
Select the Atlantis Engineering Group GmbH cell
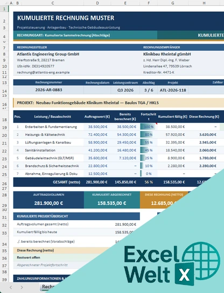tap(48, 54)
